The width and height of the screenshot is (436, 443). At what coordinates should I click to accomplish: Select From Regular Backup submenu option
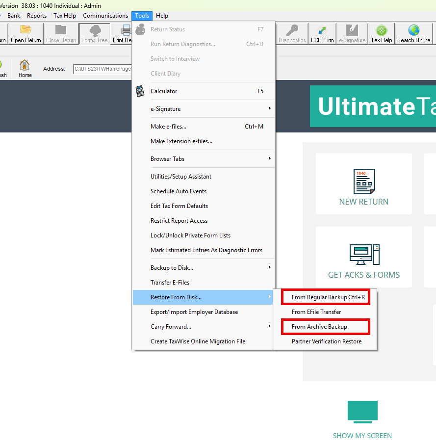(x=325, y=297)
